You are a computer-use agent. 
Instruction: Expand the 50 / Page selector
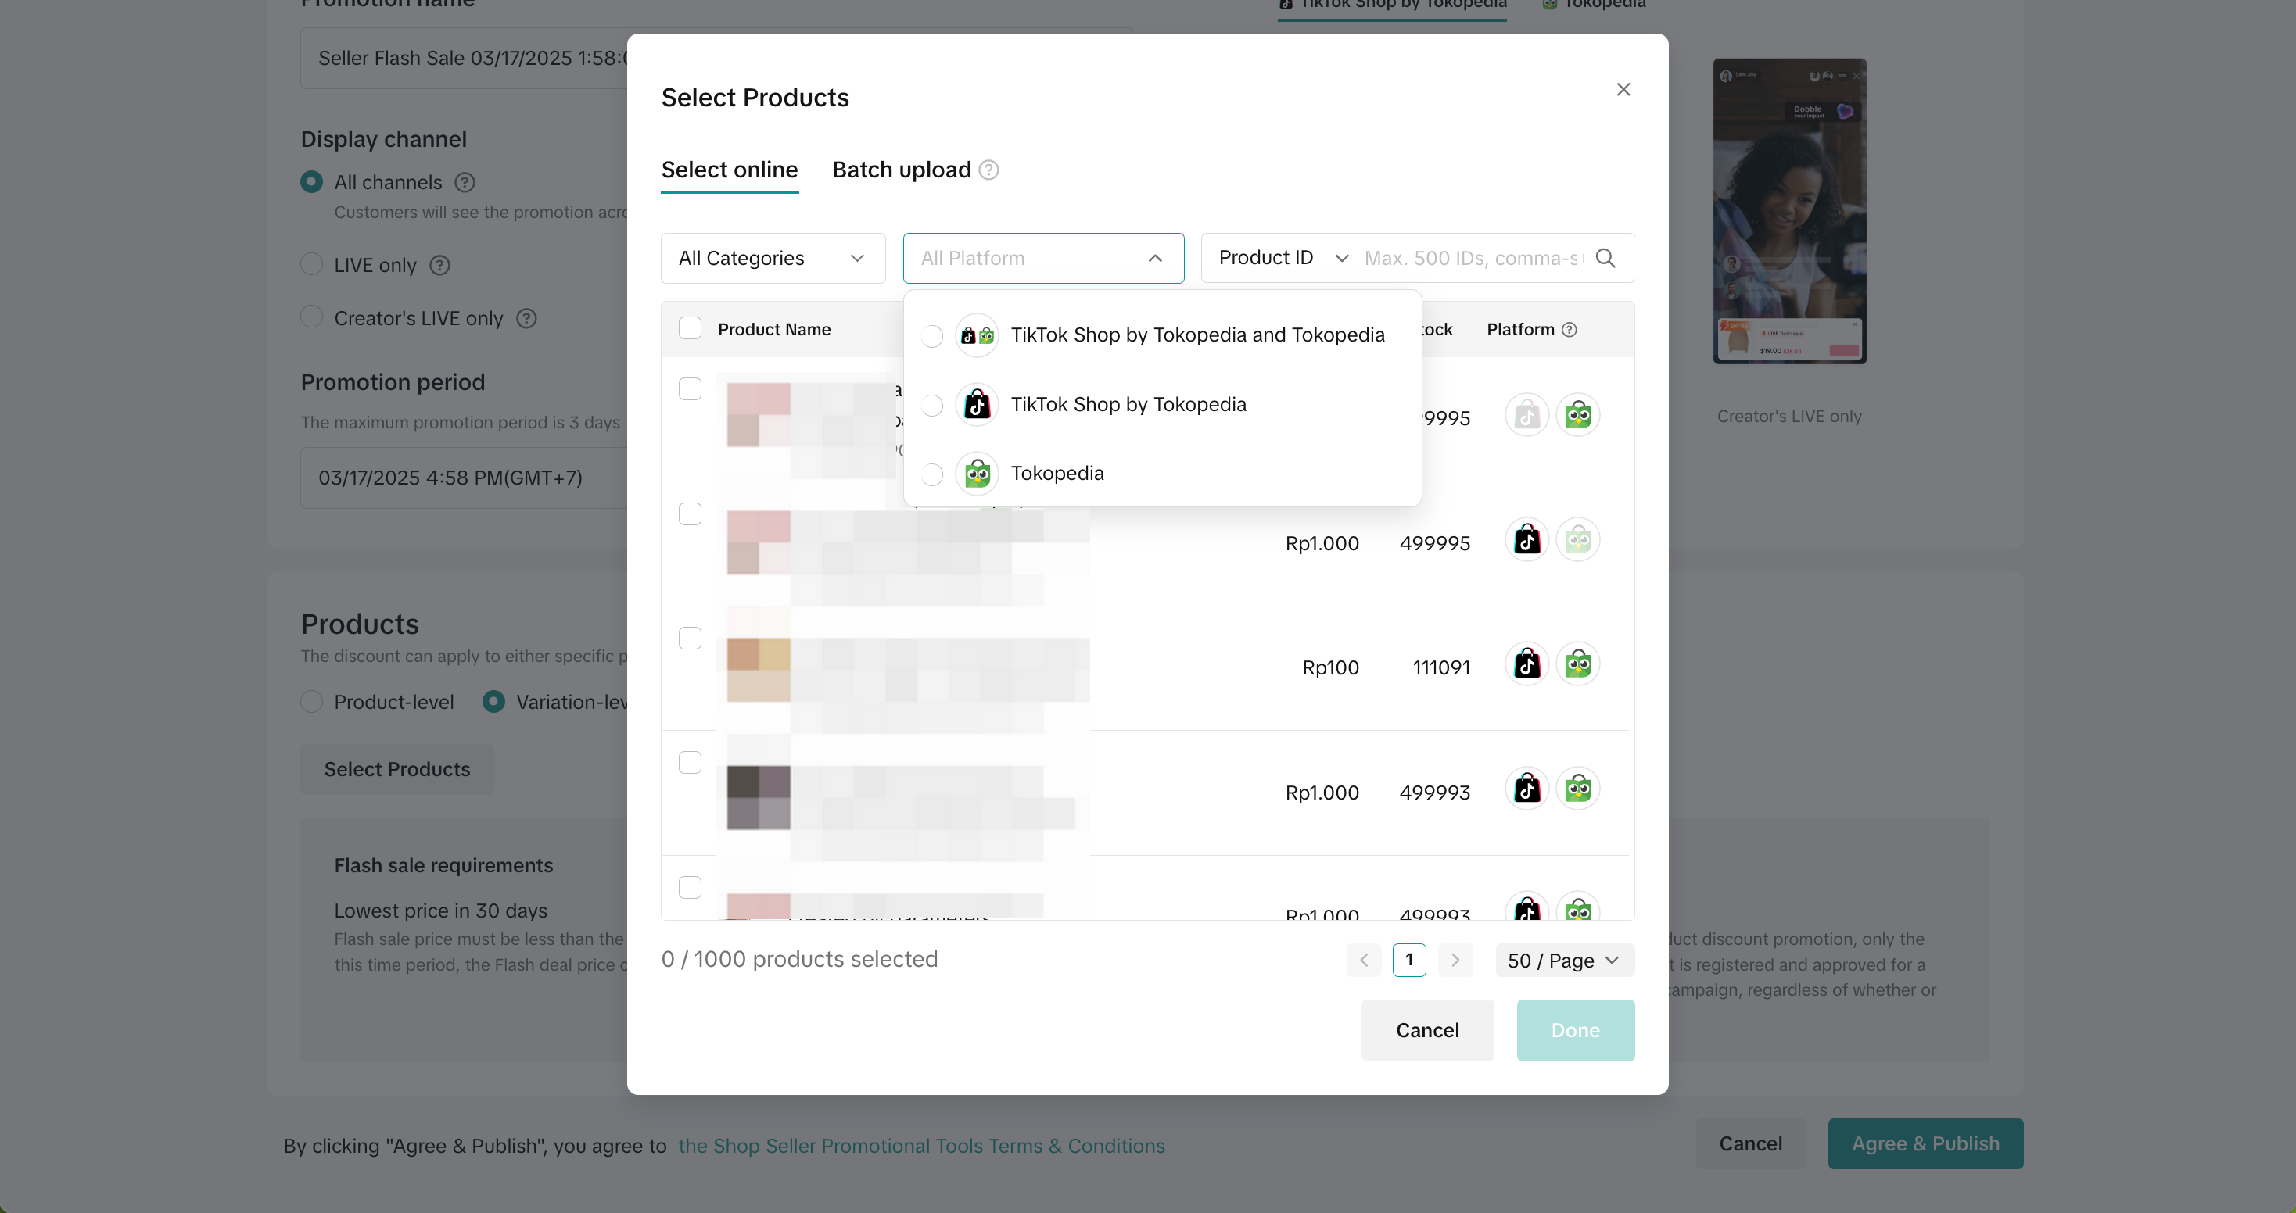[x=1563, y=960]
